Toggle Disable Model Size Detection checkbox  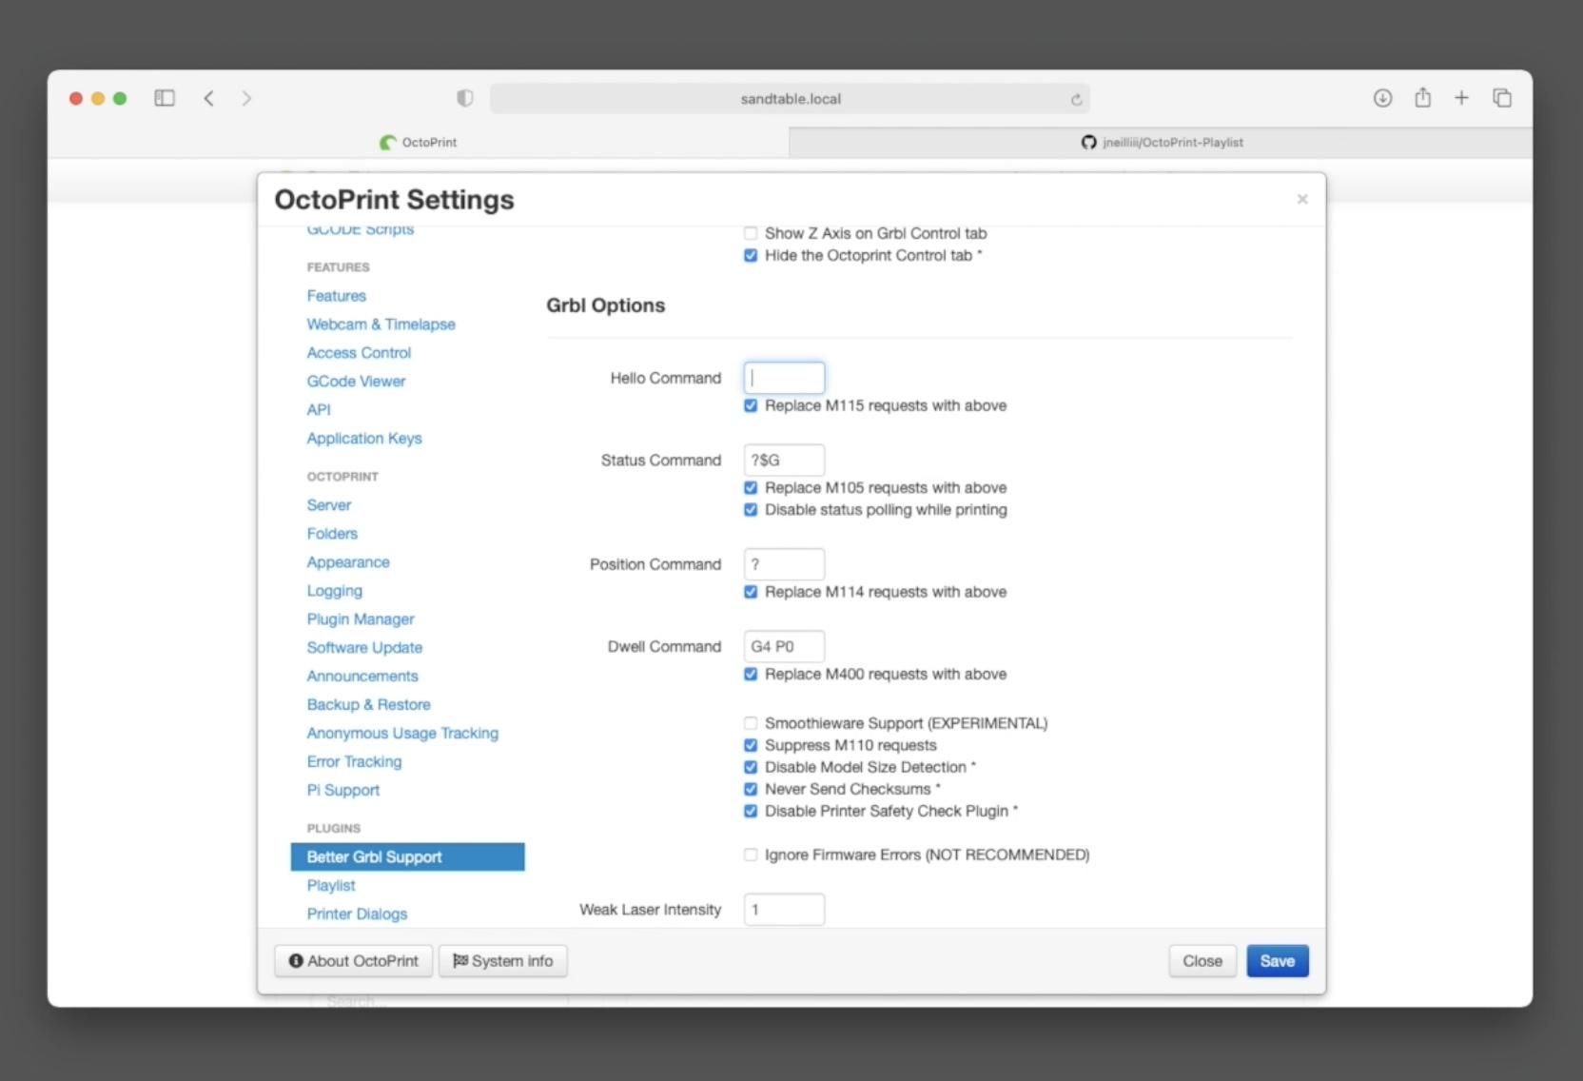tap(751, 767)
